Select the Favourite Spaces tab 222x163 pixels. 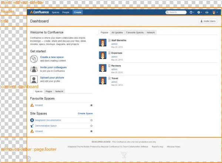[135, 33]
